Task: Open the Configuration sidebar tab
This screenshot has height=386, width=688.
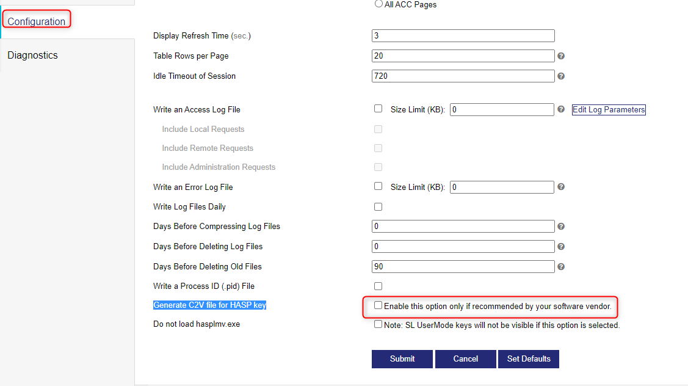Action: [x=37, y=21]
